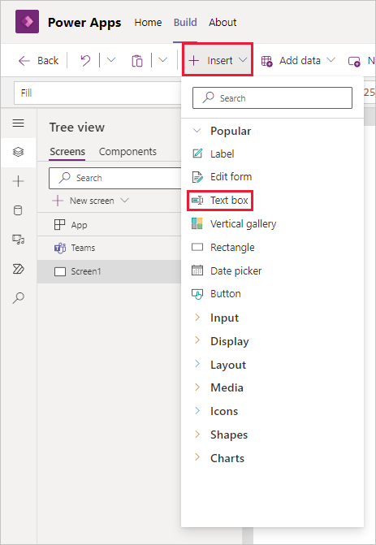Open the Power Automate icon in sidebar
The height and width of the screenshot is (545, 376).
point(18,269)
